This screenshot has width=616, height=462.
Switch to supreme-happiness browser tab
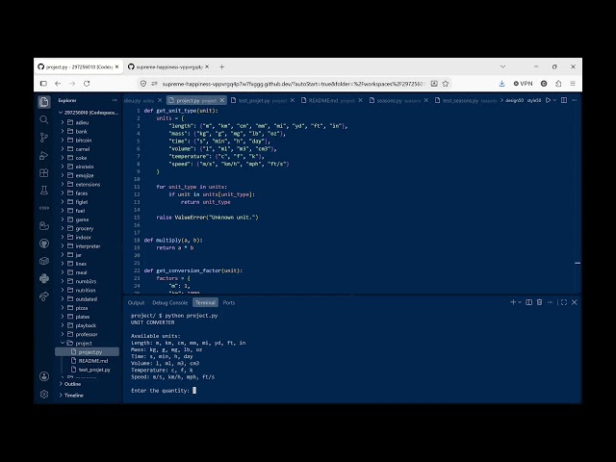[x=168, y=66]
